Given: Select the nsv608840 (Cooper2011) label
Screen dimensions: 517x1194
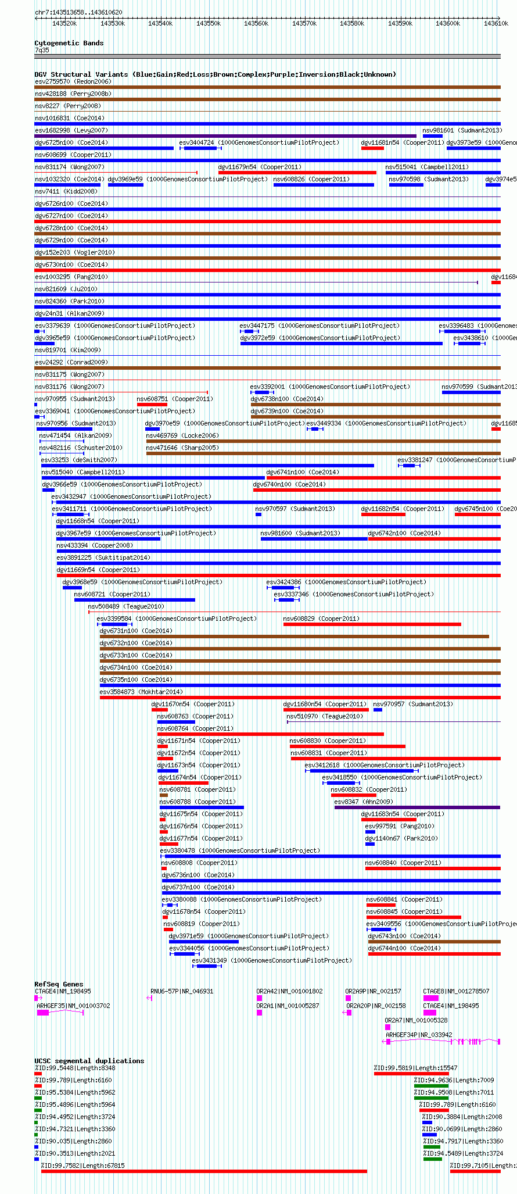Looking at the screenshot, I should click(x=403, y=863).
